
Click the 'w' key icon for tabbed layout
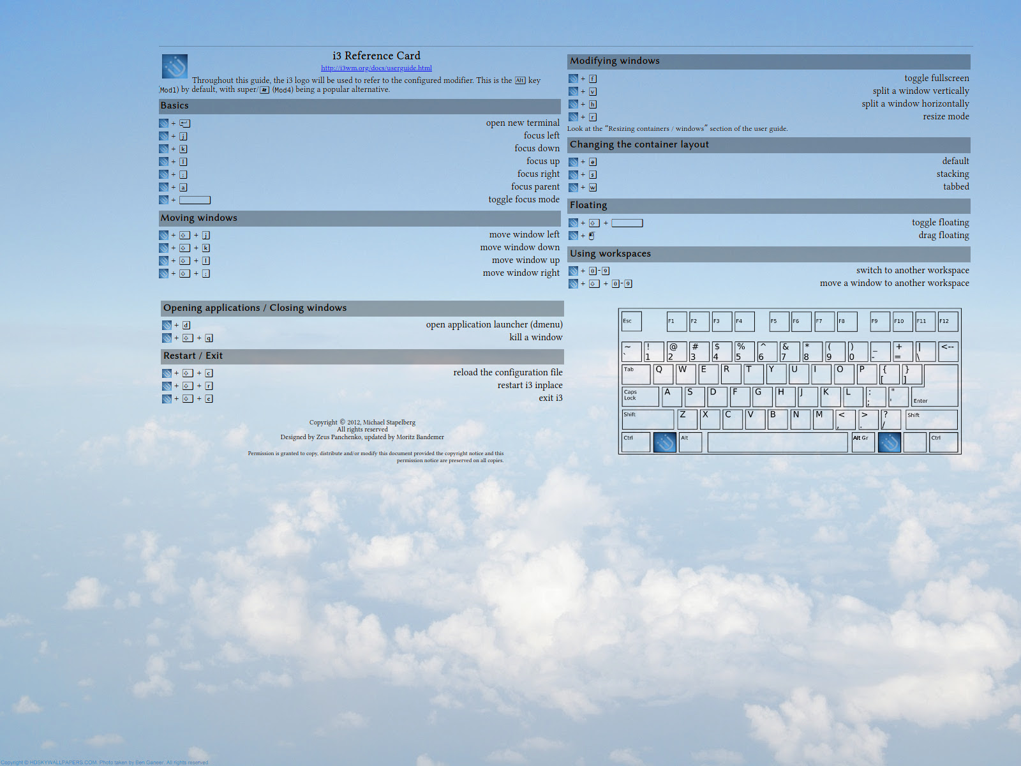pyautogui.click(x=593, y=187)
